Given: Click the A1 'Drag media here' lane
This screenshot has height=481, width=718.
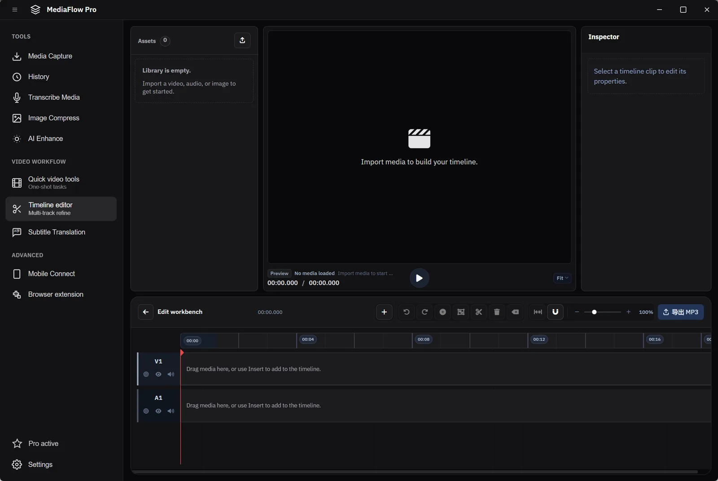Looking at the screenshot, I should (446, 405).
